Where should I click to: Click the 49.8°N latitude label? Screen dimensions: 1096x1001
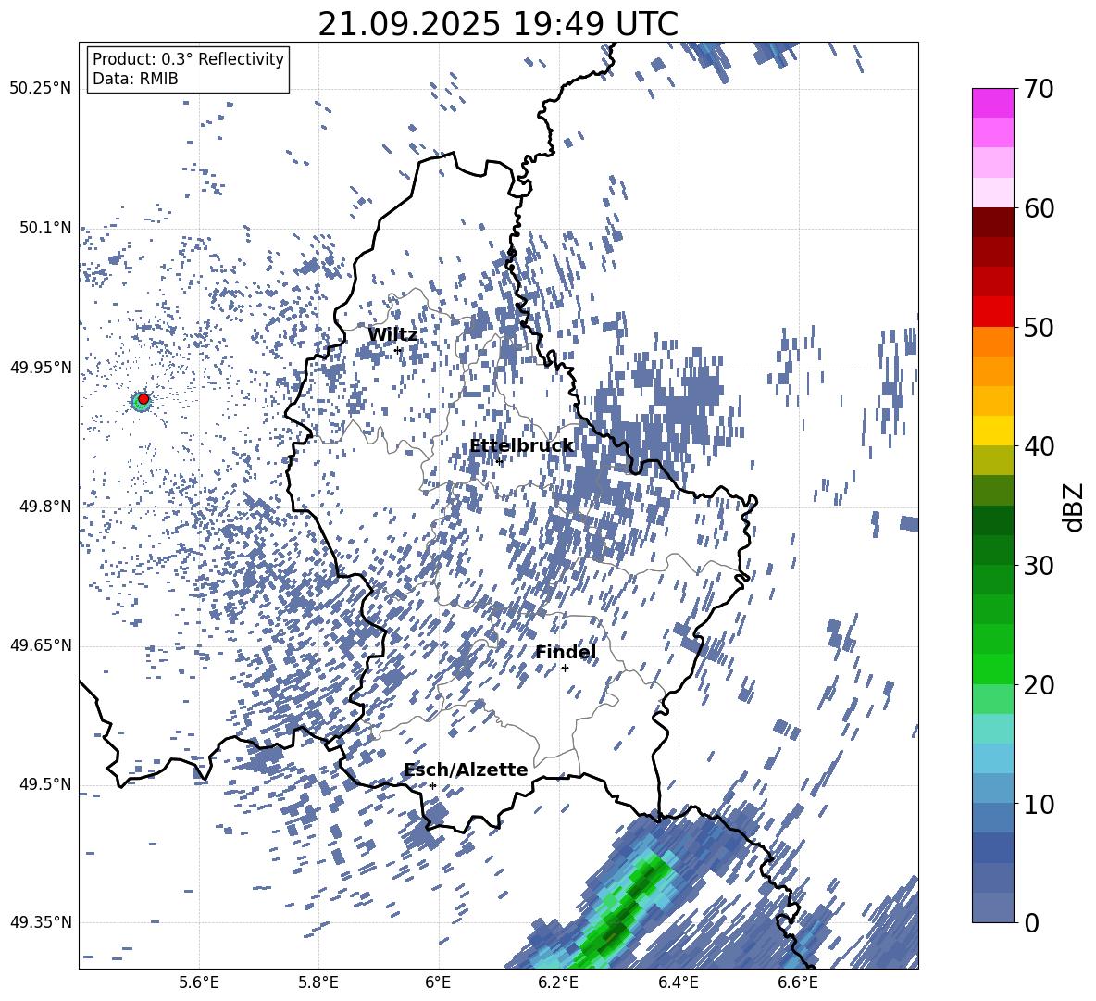tap(45, 507)
